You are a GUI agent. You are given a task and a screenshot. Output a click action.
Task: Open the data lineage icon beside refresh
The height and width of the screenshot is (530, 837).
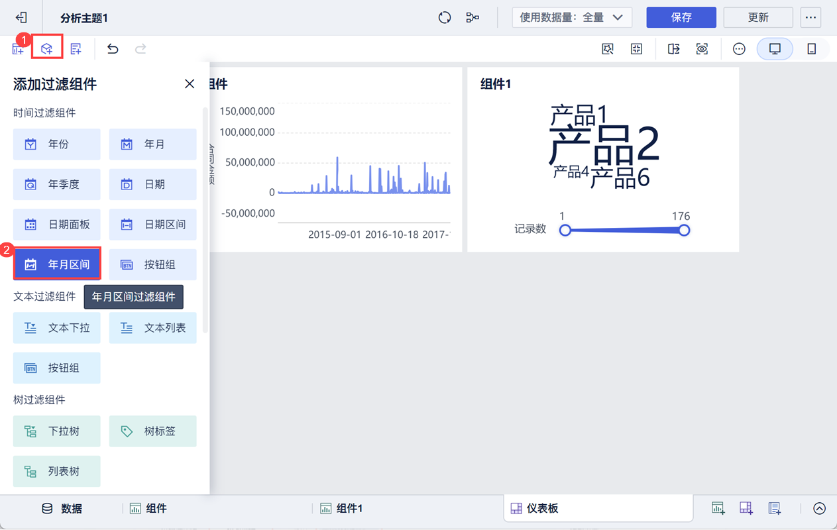(473, 18)
